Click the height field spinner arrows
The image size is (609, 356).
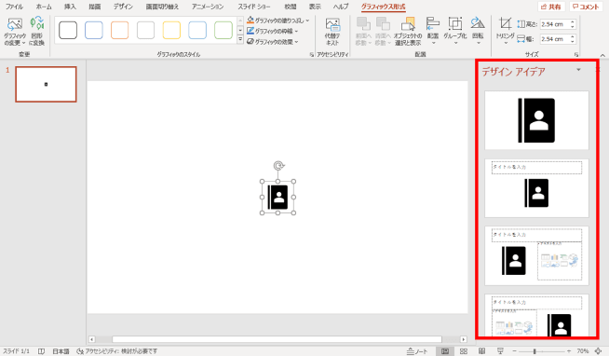pos(573,24)
